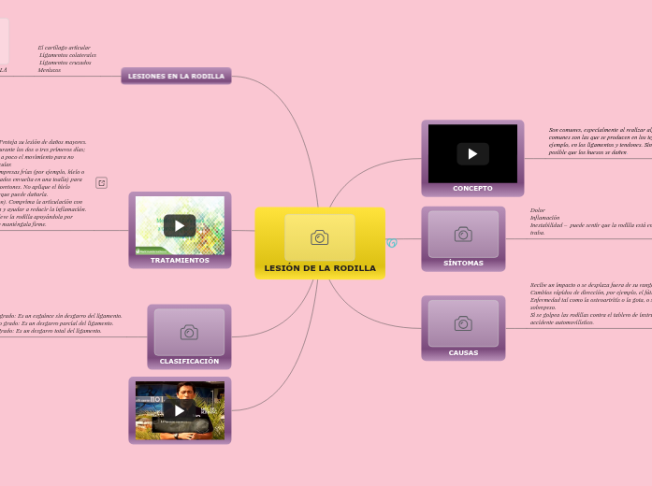Image resolution: width=652 pixels, height=486 pixels.
Task: Select the LESIÓN DE LA RODILLA title
Action: click(x=320, y=268)
